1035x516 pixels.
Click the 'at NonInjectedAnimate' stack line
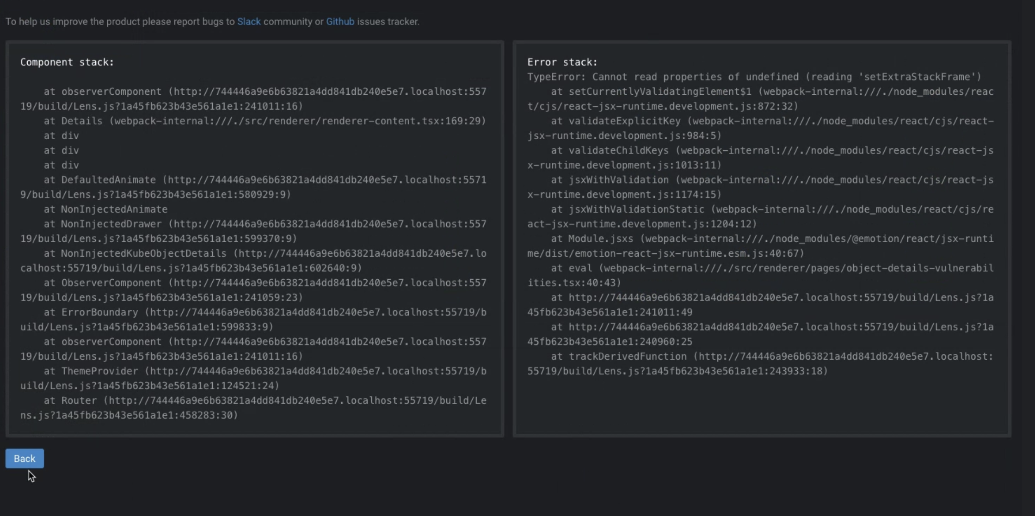pyautogui.click(x=105, y=209)
